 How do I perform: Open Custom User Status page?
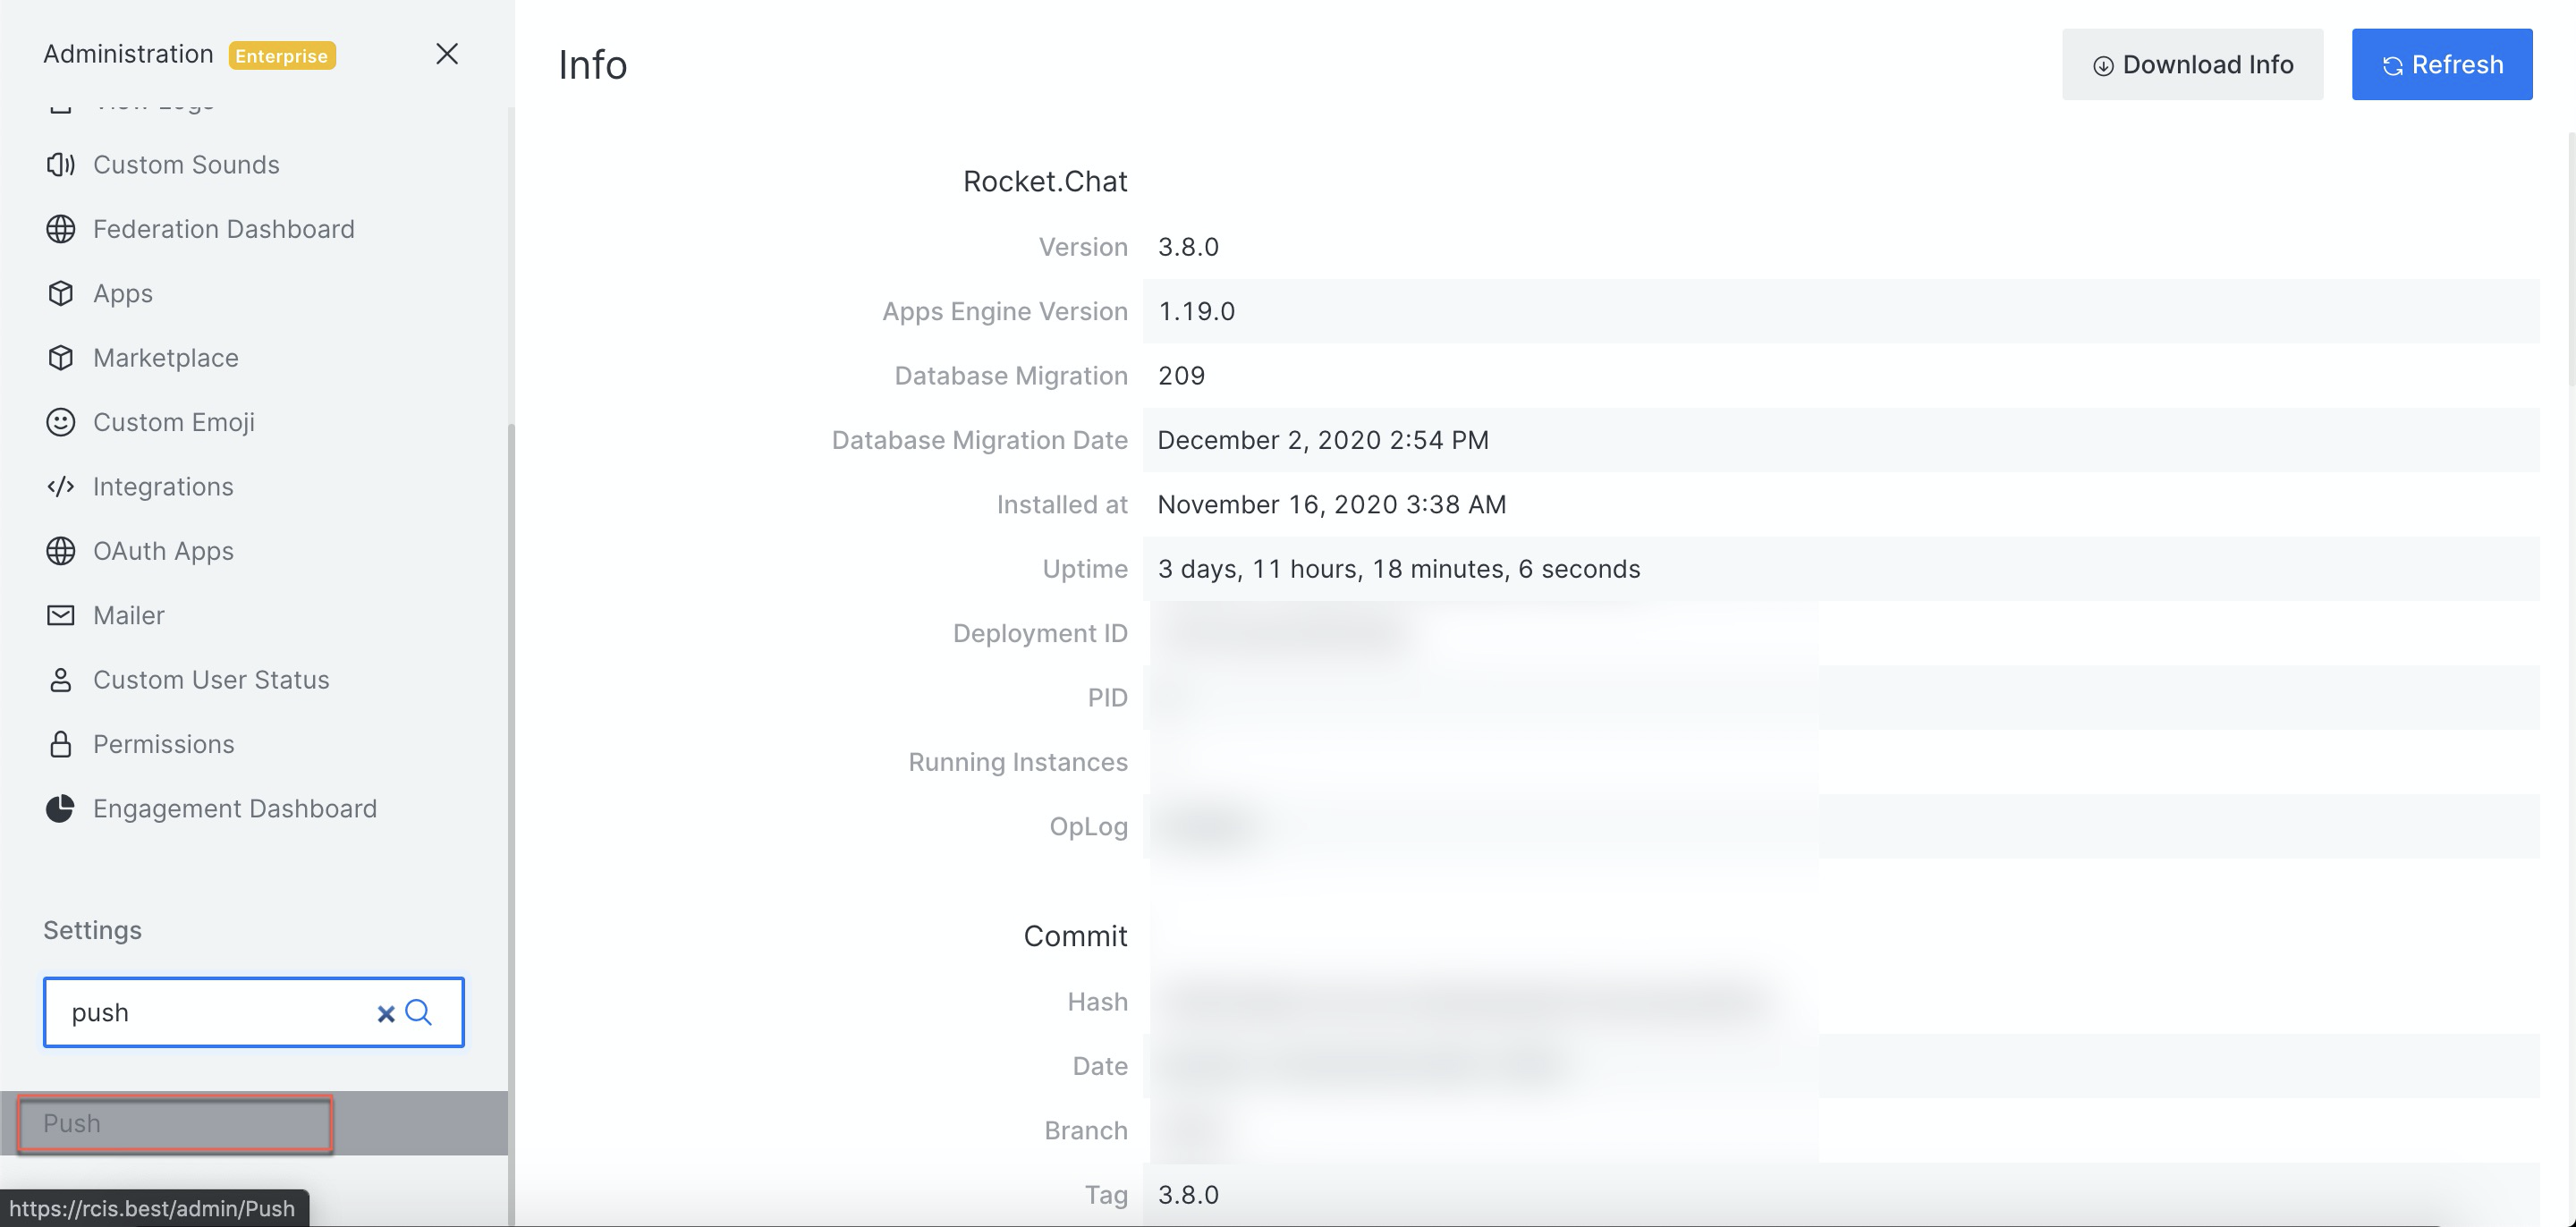coord(211,680)
